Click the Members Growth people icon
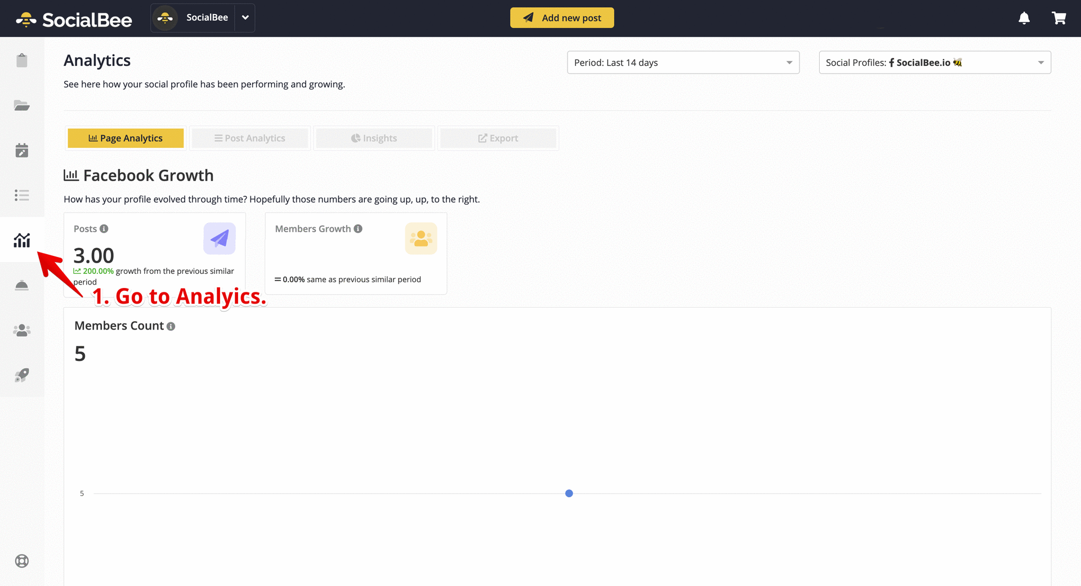The height and width of the screenshot is (586, 1081). (421, 238)
